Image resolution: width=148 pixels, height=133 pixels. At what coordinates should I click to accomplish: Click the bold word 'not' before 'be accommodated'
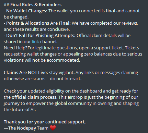click(x=36, y=60)
